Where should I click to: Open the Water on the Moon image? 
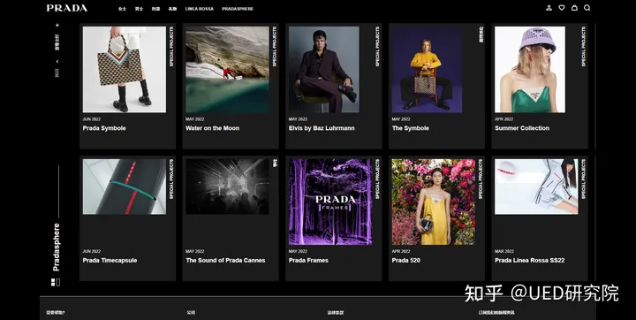point(227,70)
